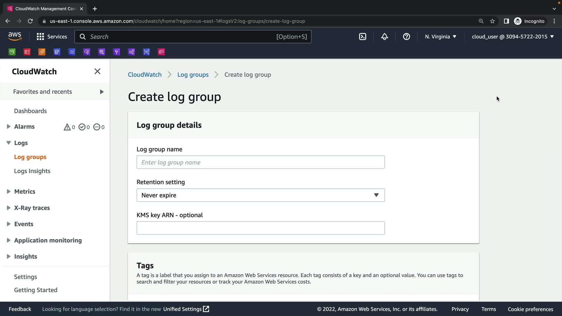Click the Log groups breadcrumb link
The height and width of the screenshot is (316, 562).
(x=193, y=75)
